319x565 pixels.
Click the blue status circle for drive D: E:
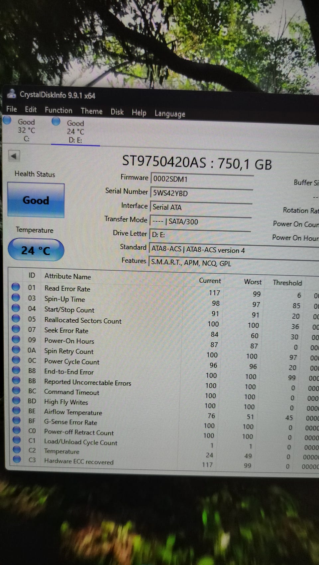(56, 121)
